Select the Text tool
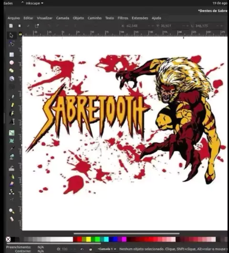 tap(12, 121)
